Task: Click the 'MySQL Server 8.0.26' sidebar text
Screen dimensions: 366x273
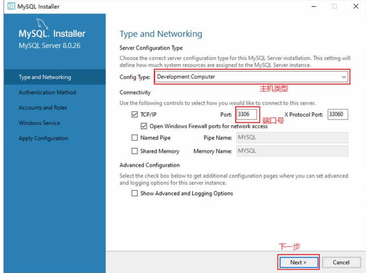Action: coord(49,45)
